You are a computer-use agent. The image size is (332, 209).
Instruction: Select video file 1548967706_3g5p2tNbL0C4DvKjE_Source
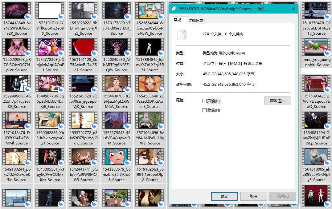50,92
